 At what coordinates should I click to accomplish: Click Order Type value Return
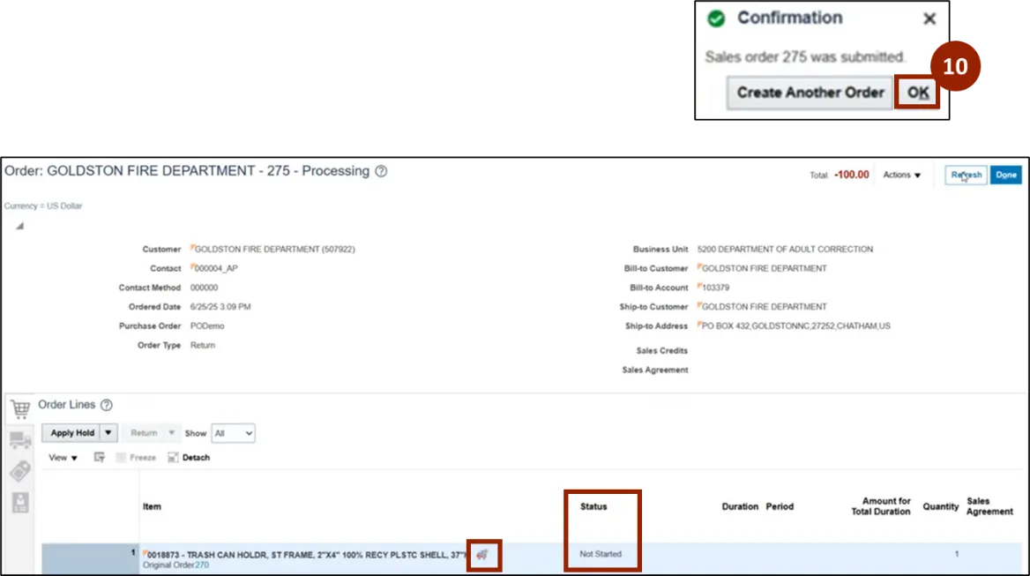(202, 346)
